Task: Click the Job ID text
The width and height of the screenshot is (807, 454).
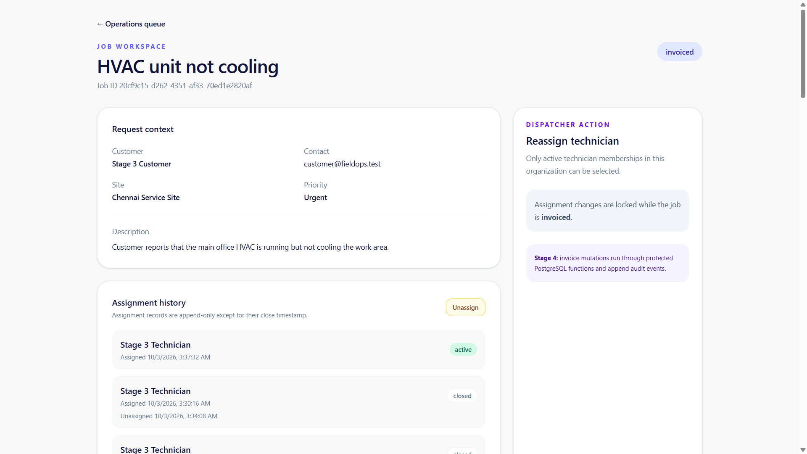Action: point(174,86)
